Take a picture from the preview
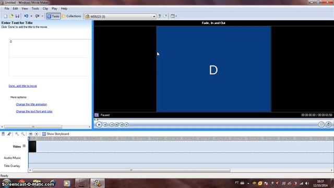Viewport: 334px width, 188px height. tap(328, 124)
